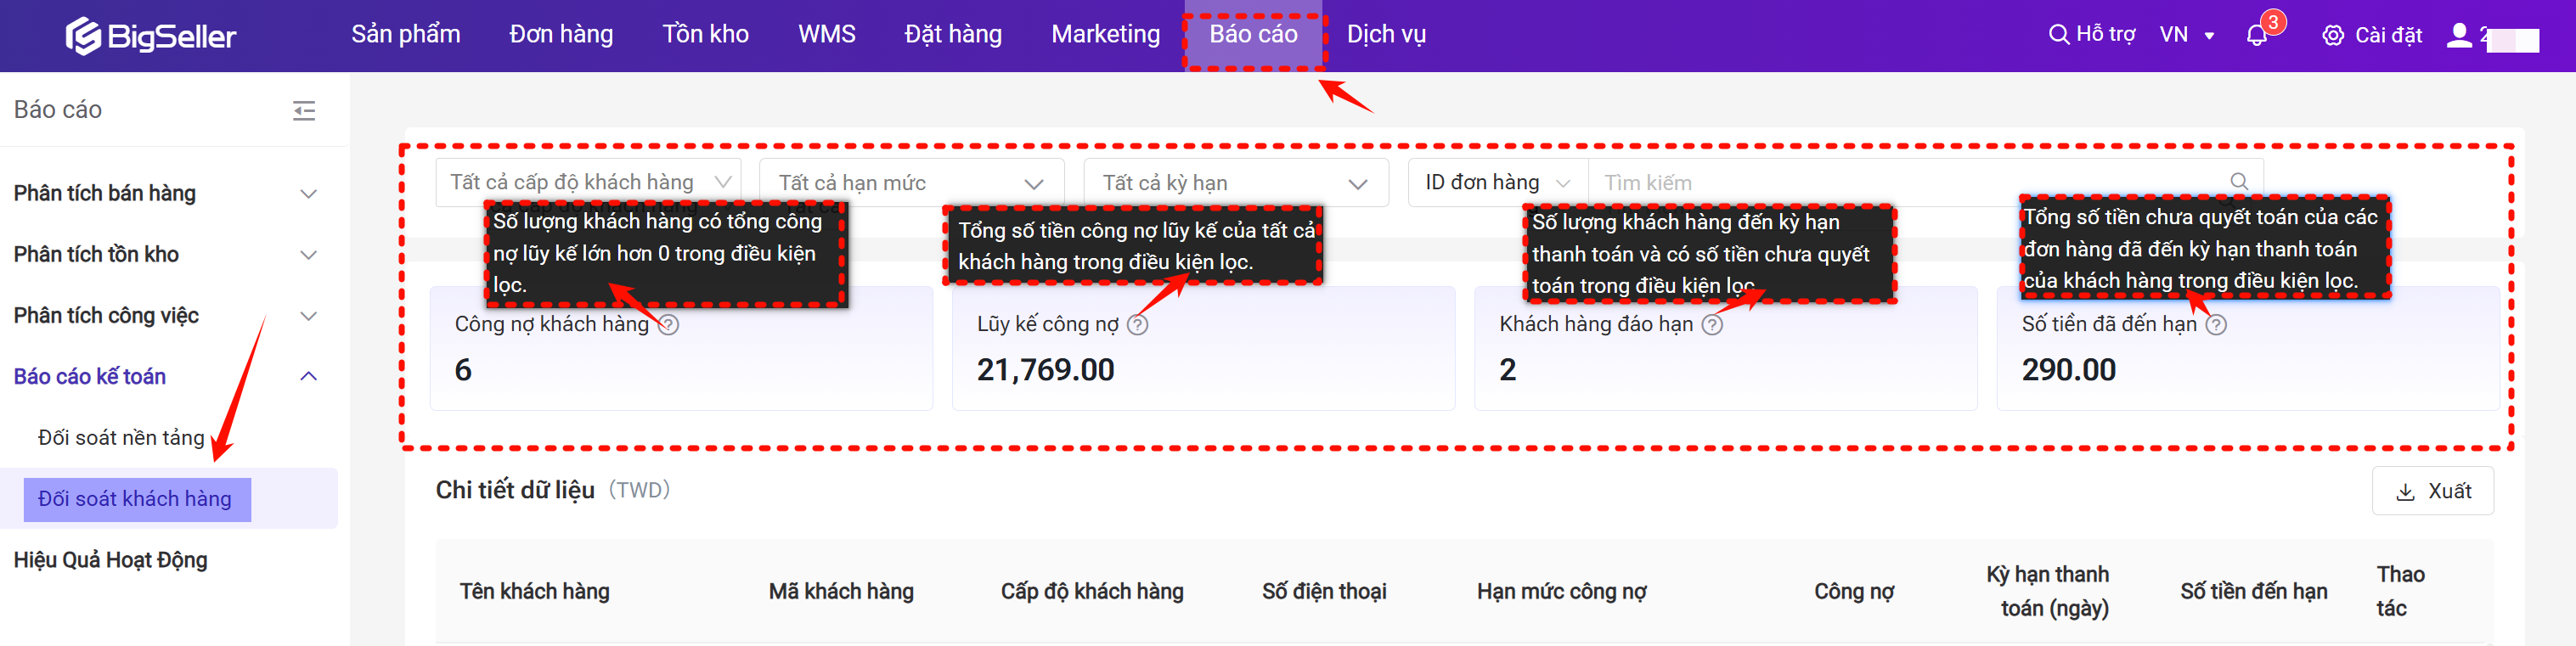This screenshot has height=646, width=2576.
Task: Open ID đơn hàng search type dropdown
Action: coord(1498,183)
